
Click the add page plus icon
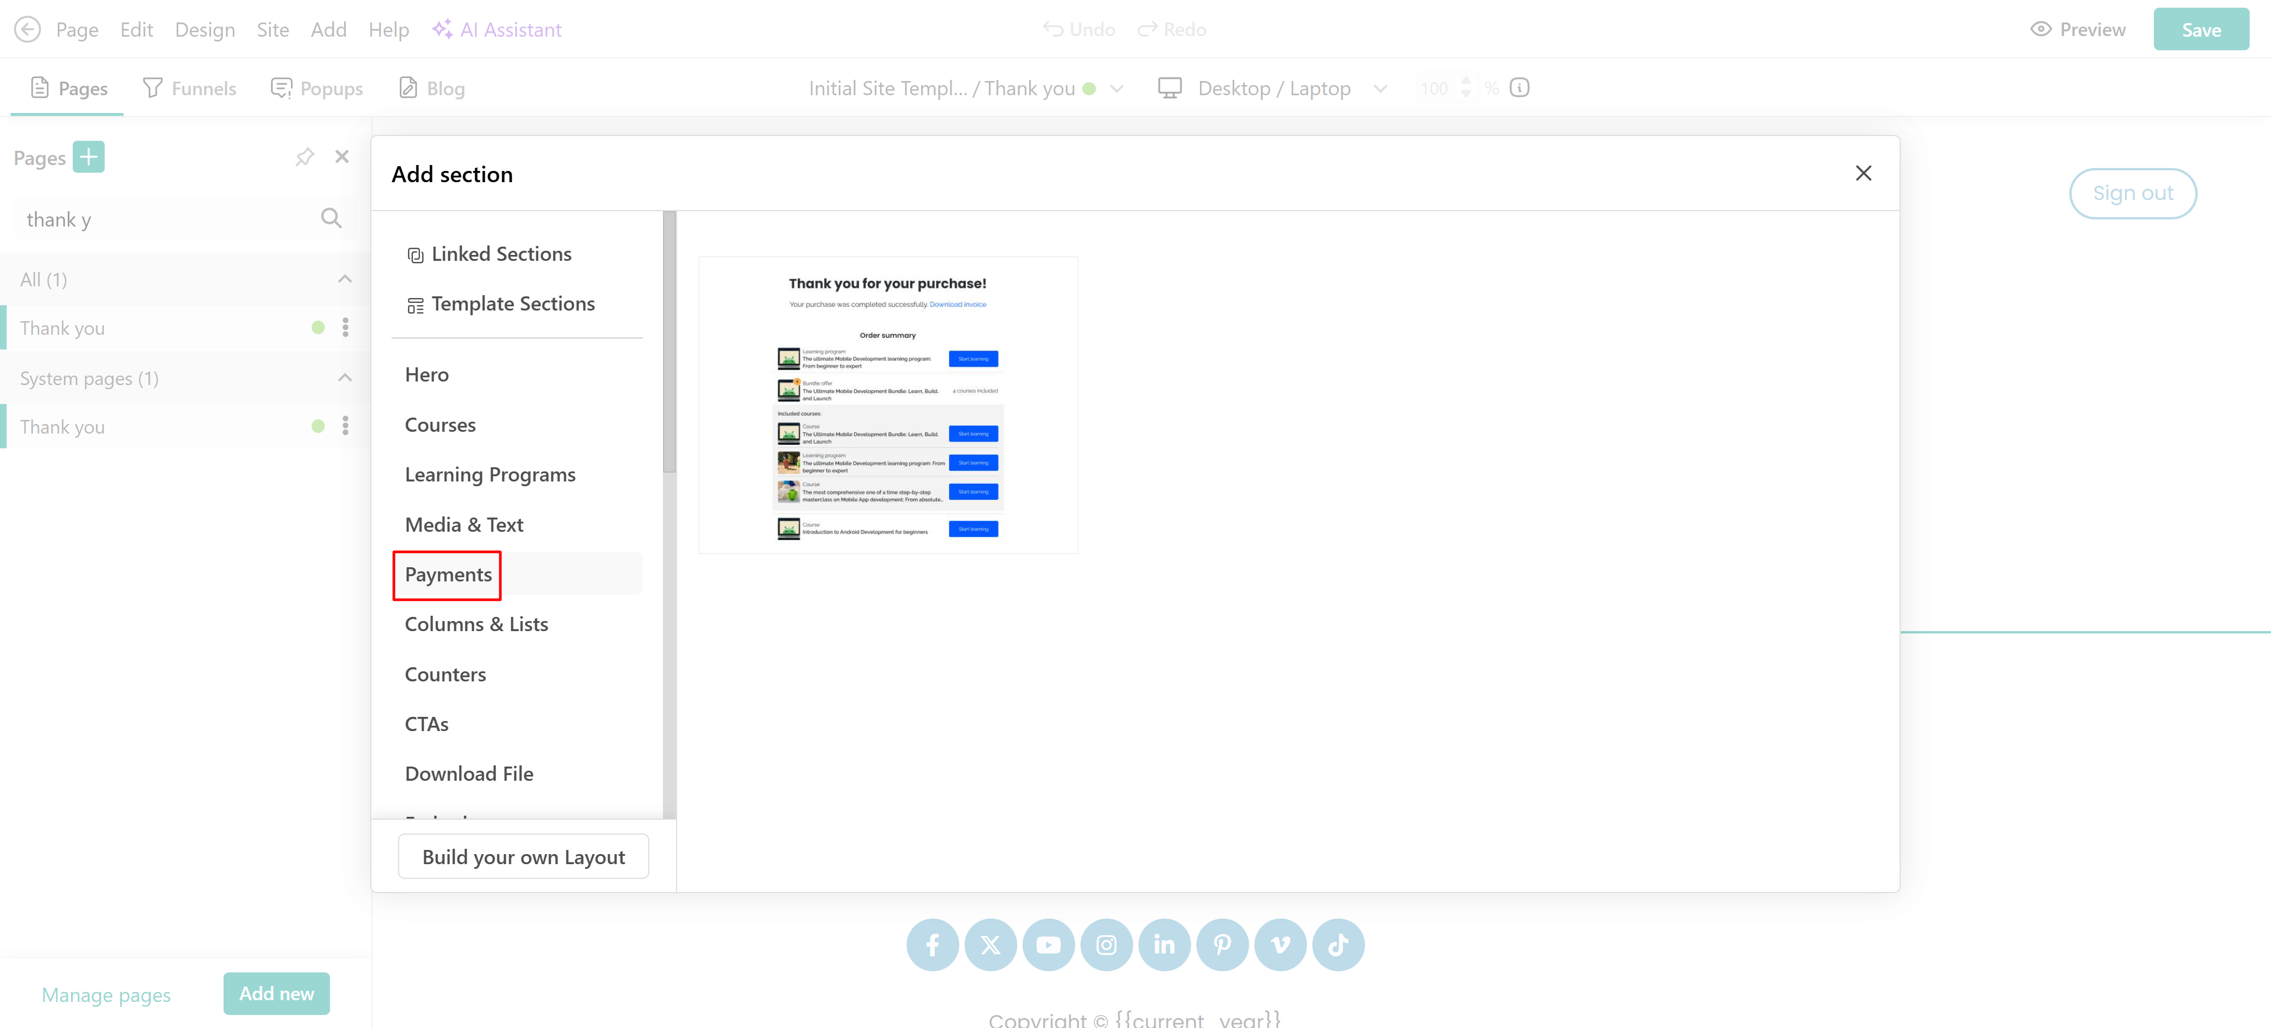pyautogui.click(x=88, y=157)
